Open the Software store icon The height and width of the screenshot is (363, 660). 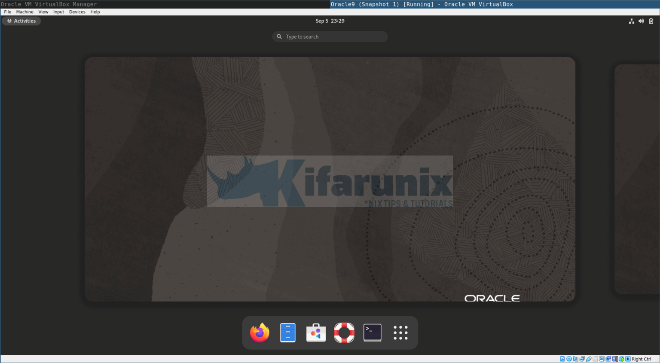(316, 333)
